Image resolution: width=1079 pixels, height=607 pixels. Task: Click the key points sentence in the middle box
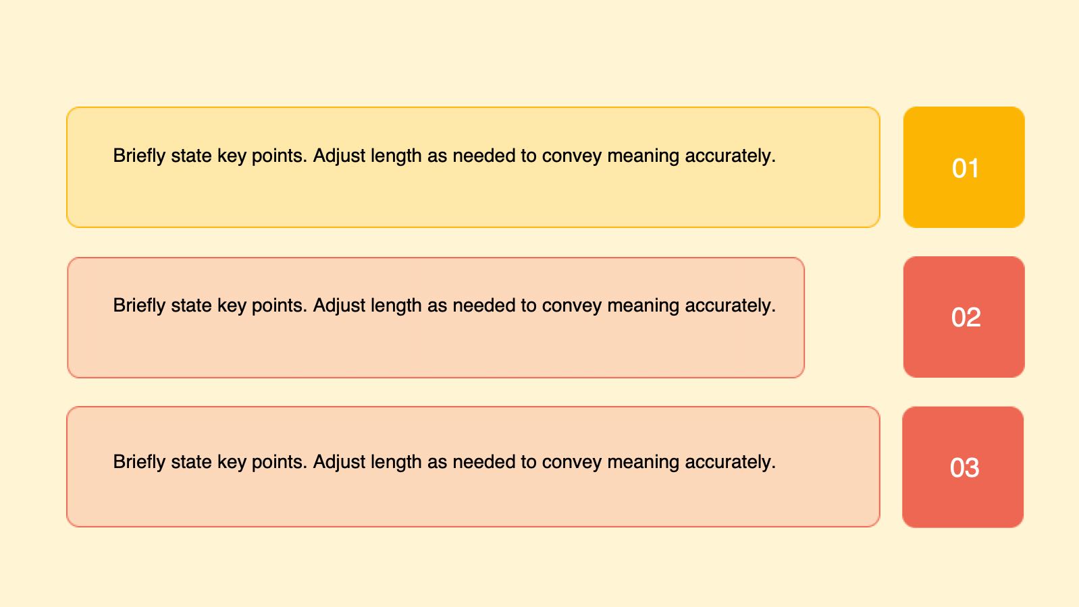click(444, 306)
